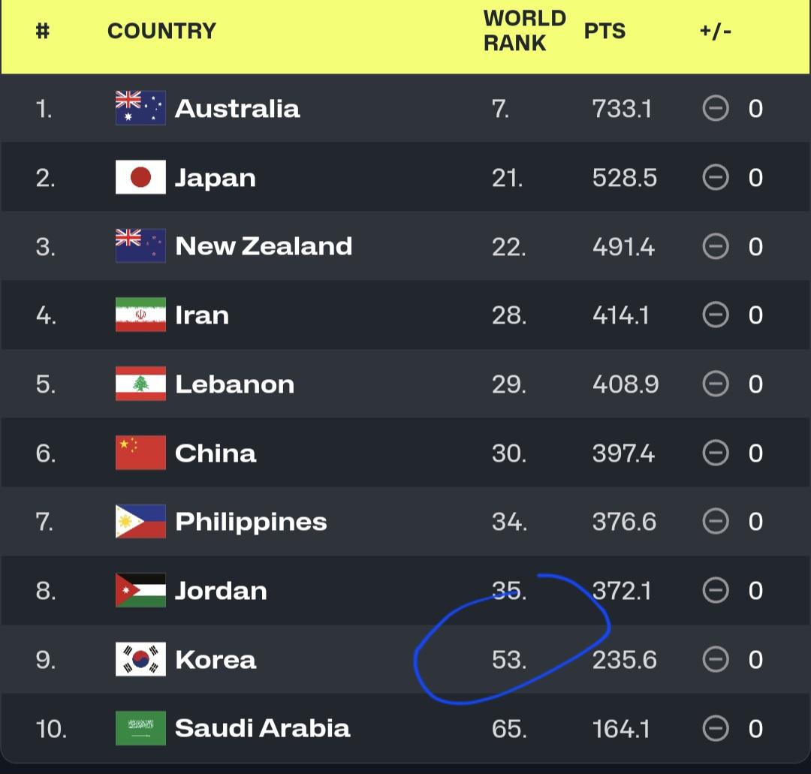Open the Lebanon team link
Screen dimensions: 811x774
234,384
